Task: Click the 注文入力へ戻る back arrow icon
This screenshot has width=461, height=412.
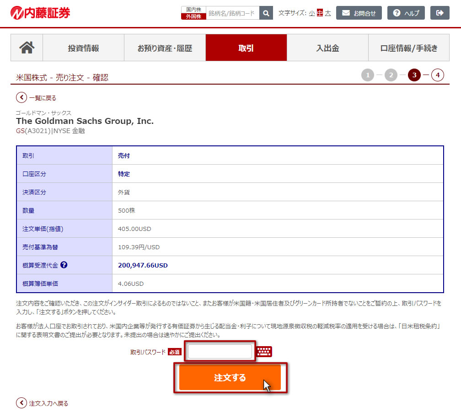Action: tap(21, 403)
